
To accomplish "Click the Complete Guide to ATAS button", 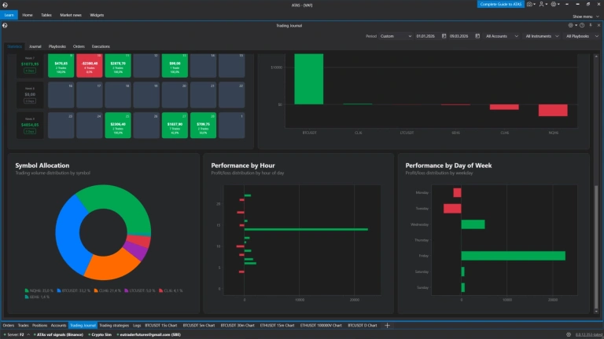I will click(x=500, y=4).
